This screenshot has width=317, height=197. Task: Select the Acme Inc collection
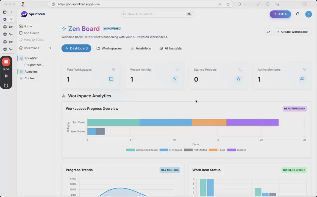[x=31, y=71]
